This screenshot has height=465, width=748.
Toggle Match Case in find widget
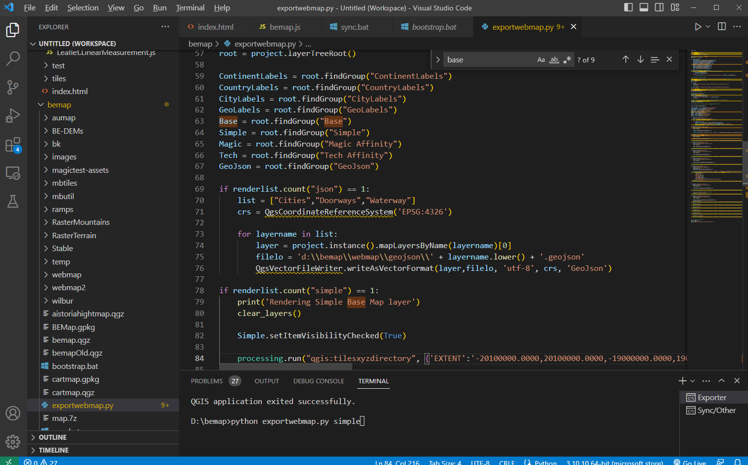(x=541, y=60)
